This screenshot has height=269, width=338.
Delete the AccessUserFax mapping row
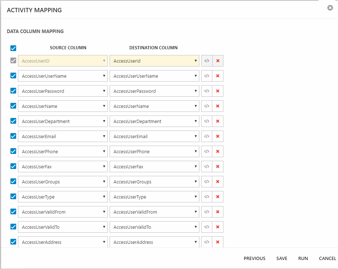click(x=218, y=167)
